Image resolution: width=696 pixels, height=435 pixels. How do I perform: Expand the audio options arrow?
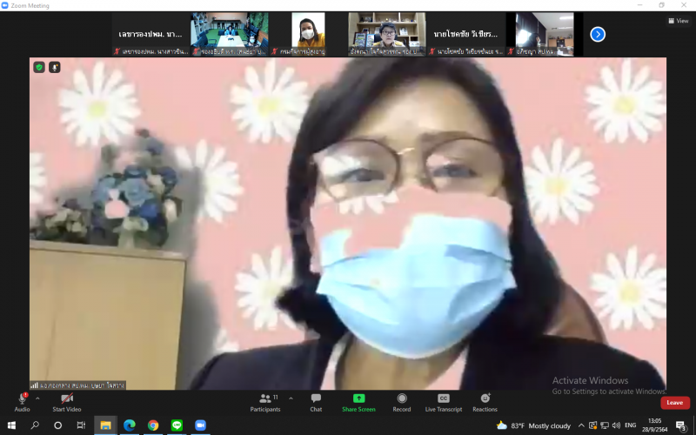[x=37, y=398]
